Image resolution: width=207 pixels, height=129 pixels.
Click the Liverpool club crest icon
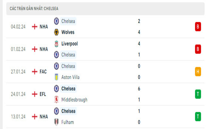[x=56, y=44]
